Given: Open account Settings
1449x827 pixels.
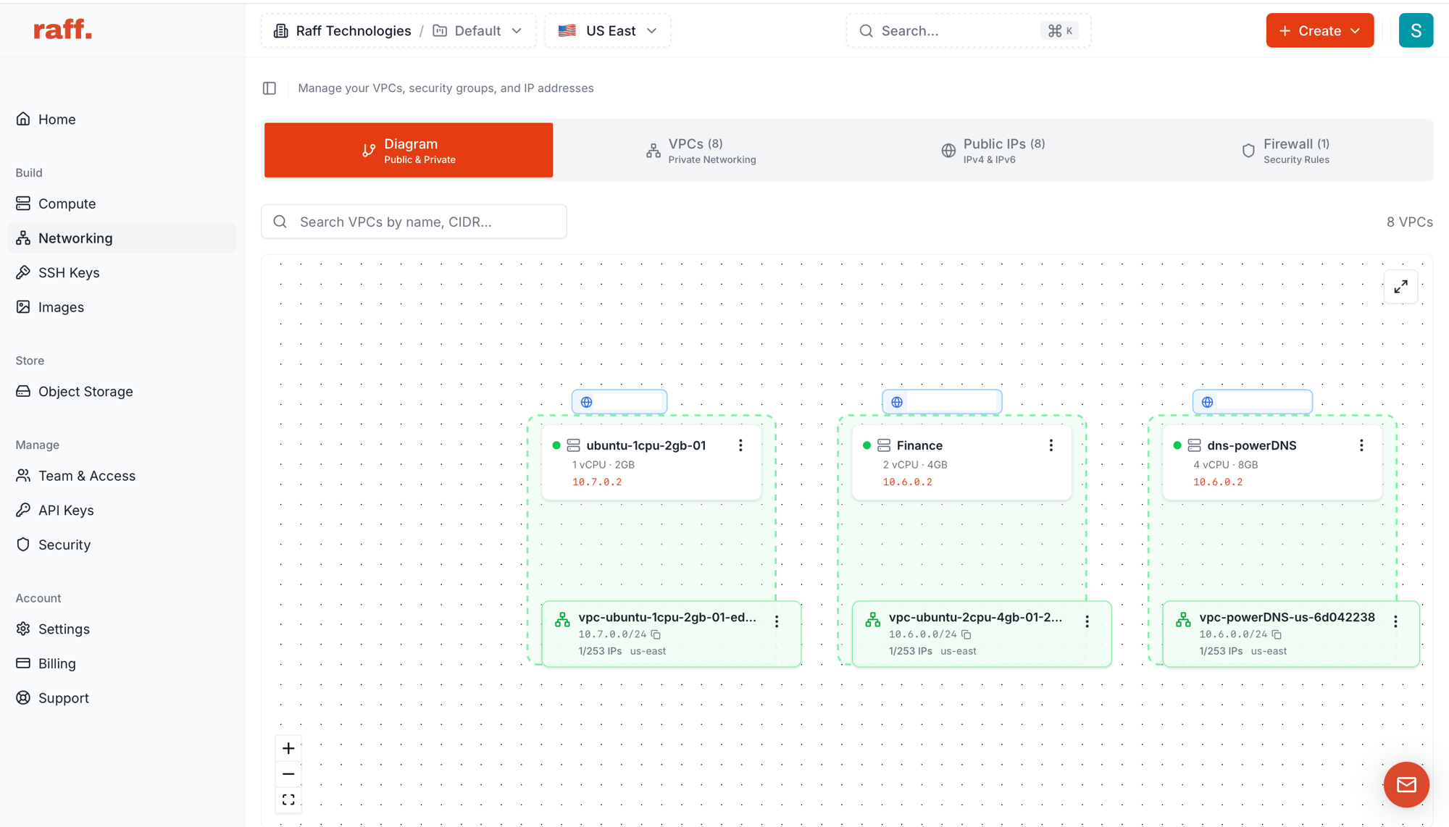Looking at the screenshot, I should 122,629.
